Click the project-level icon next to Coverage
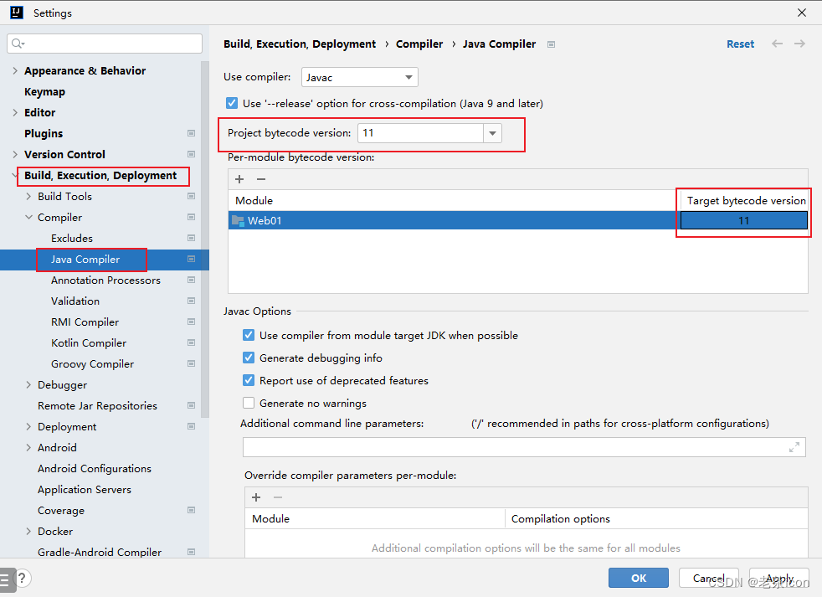The height and width of the screenshot is (597, 822). point(192,511)
